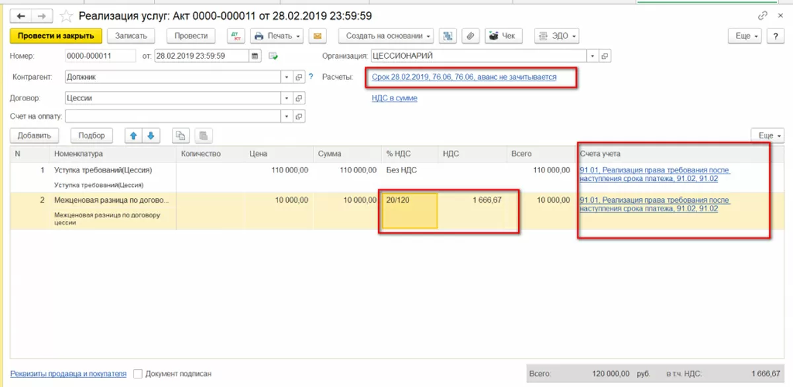This screenshot has height=387, width=793.
Task: Click the Цена column header
Action: click(x=278, y=153)
